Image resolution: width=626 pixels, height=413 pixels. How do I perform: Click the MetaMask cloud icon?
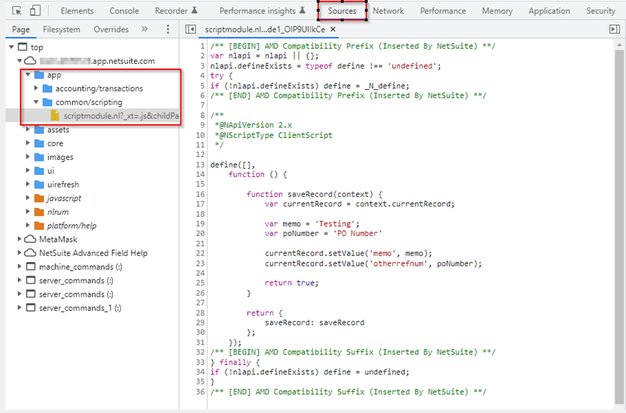click(30, 239)
